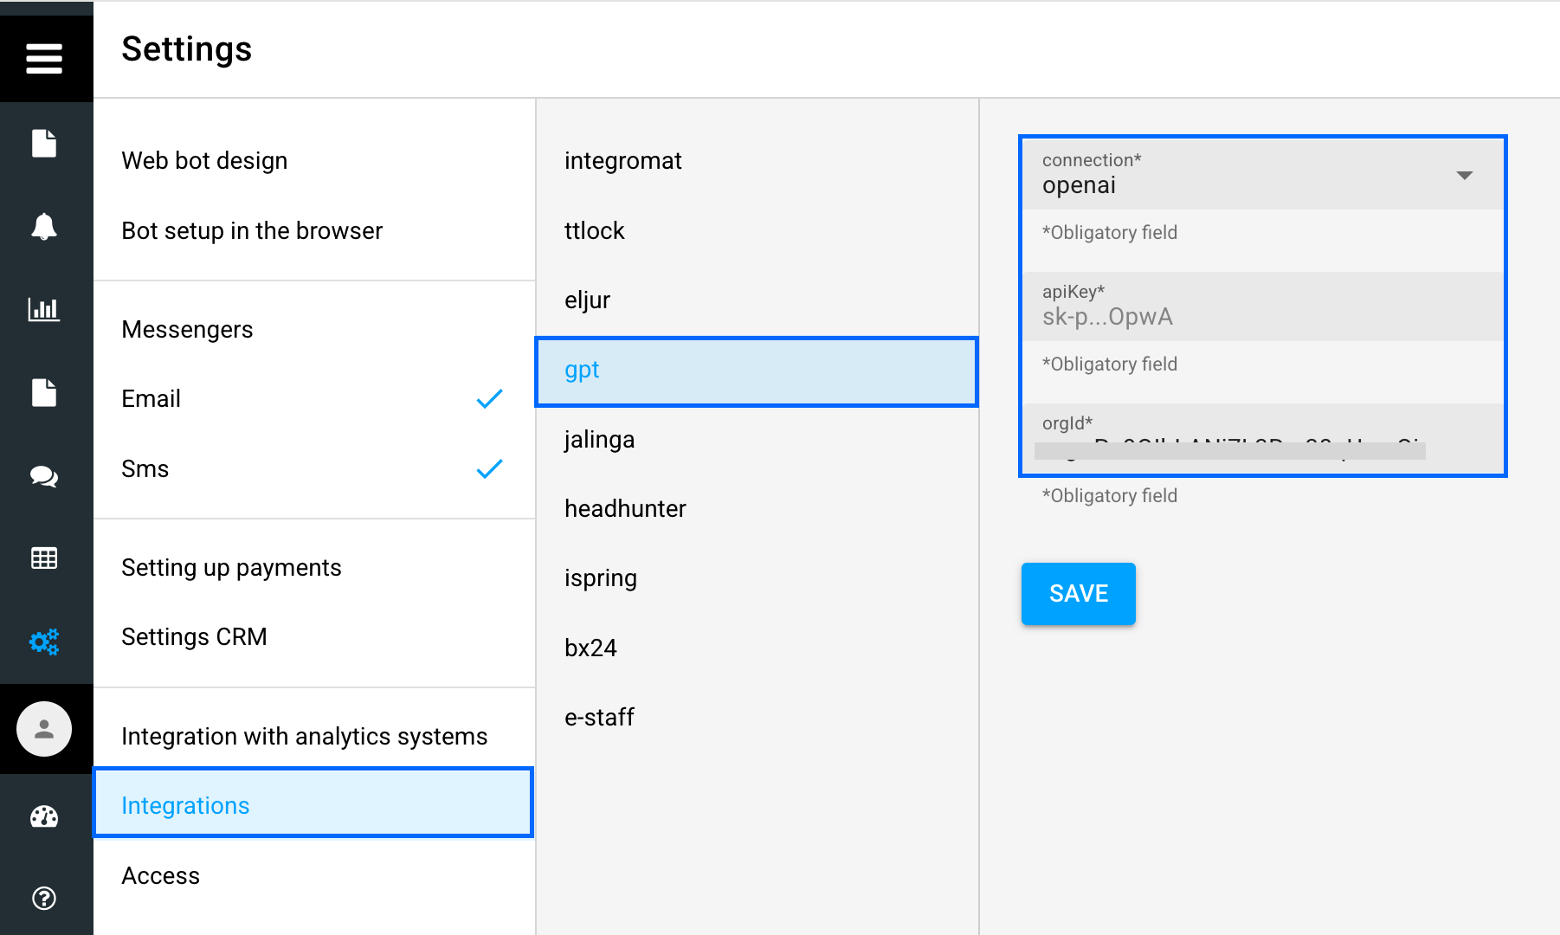Click the bell notifications icon
1560x935 pixels.
(x=44, y=227)
